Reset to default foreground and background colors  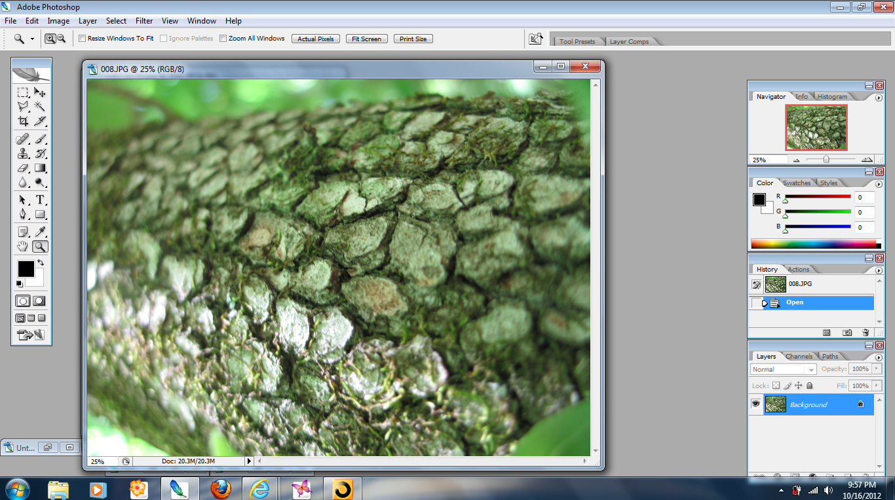tap(20, 283)
